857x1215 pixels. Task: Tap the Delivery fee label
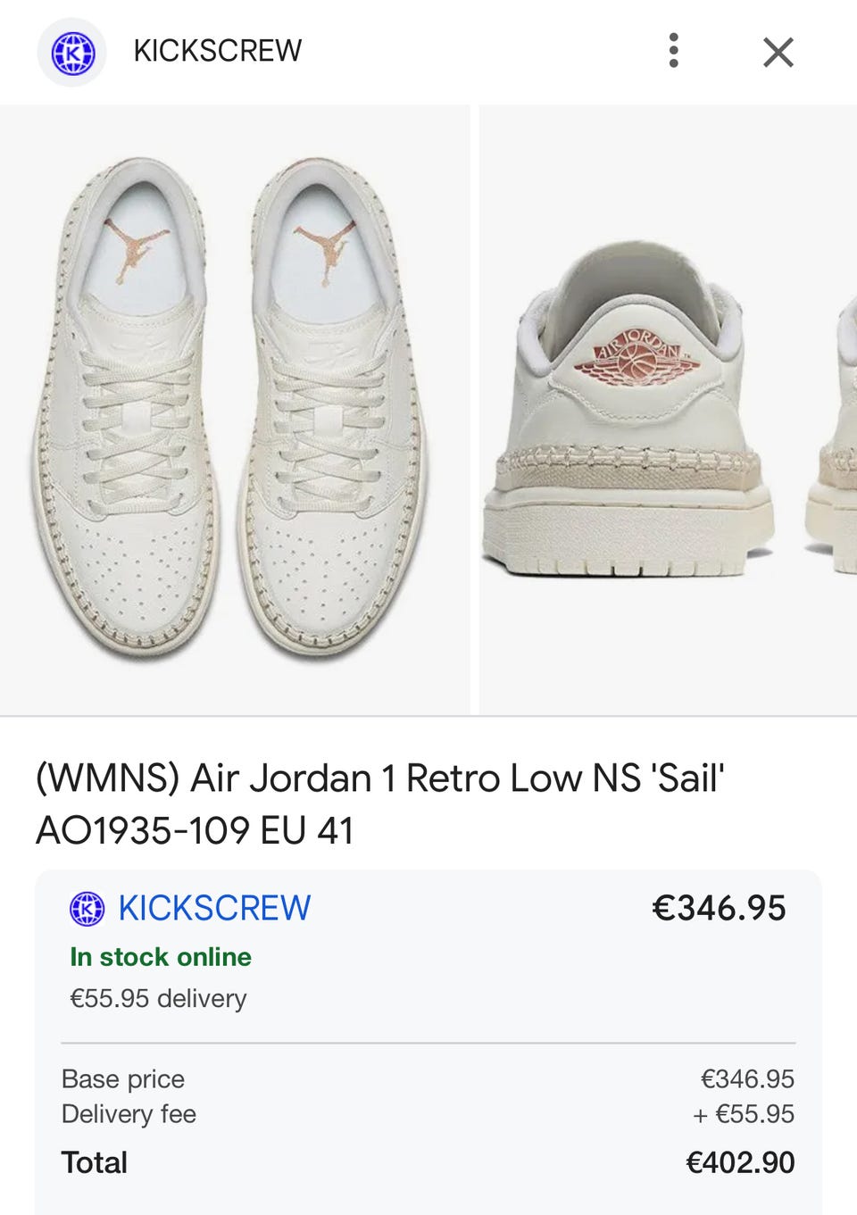coord(129,1114)
